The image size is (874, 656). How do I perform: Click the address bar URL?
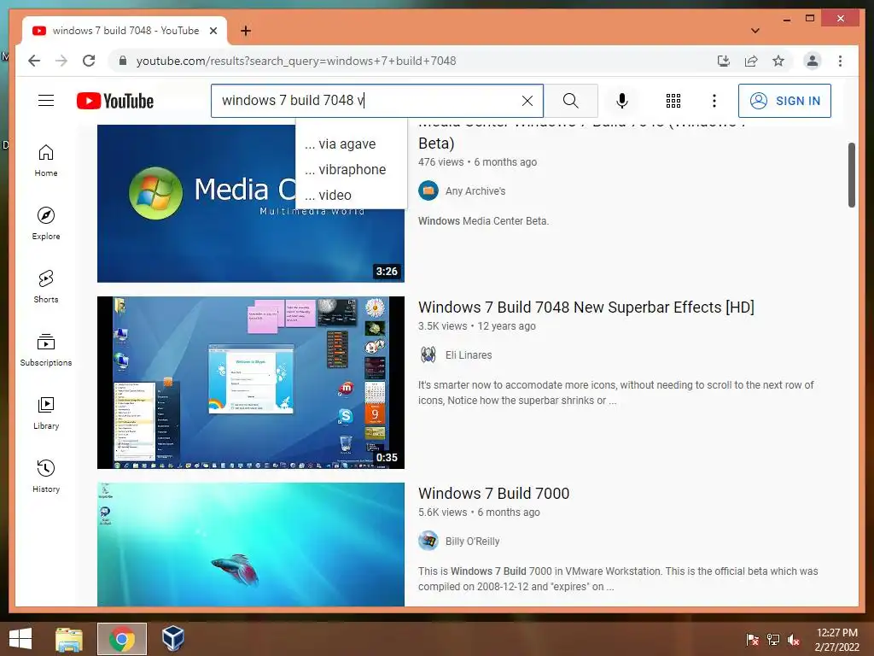[x=296, y=61]
